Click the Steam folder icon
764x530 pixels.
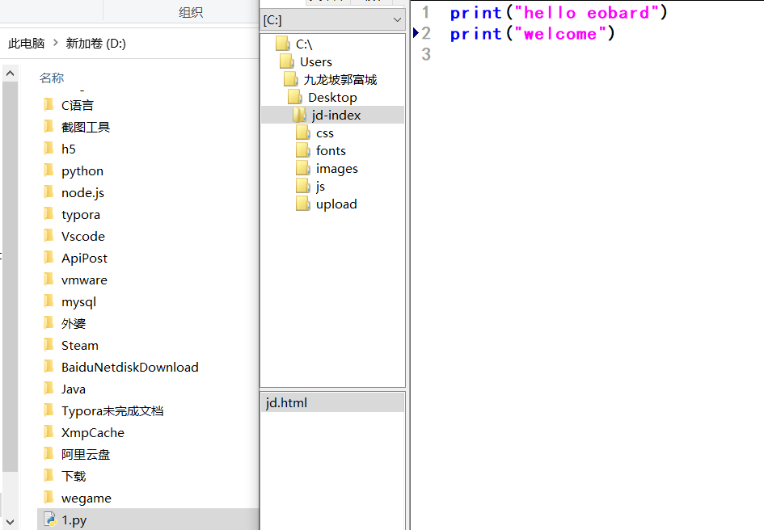(x=49, y=345)
